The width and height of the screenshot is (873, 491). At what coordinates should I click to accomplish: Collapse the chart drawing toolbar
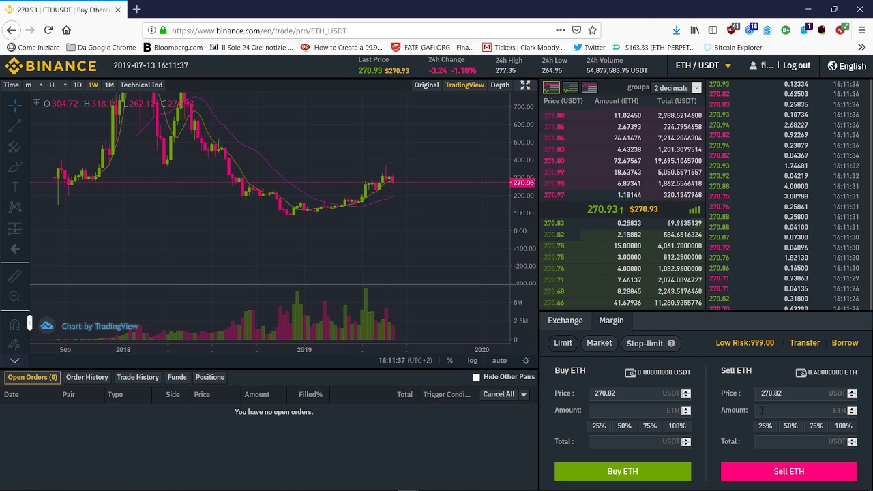[x=29, y=323]
